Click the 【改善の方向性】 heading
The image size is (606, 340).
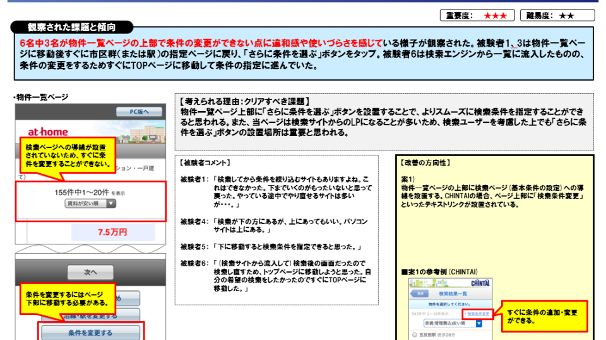(426, 162)
